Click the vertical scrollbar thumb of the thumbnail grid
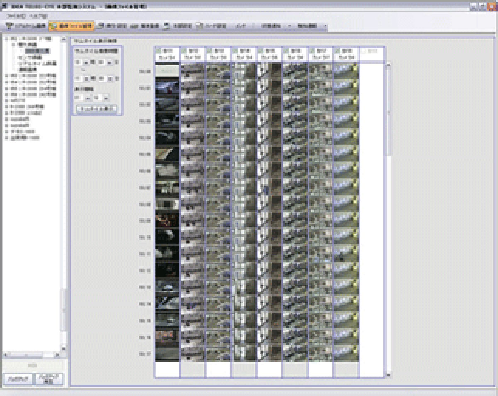 click(389, 112)
